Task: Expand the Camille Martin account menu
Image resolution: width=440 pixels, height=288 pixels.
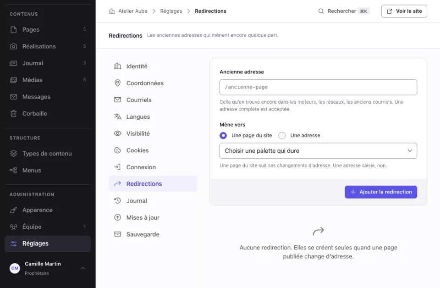Action: click(48, 268)
